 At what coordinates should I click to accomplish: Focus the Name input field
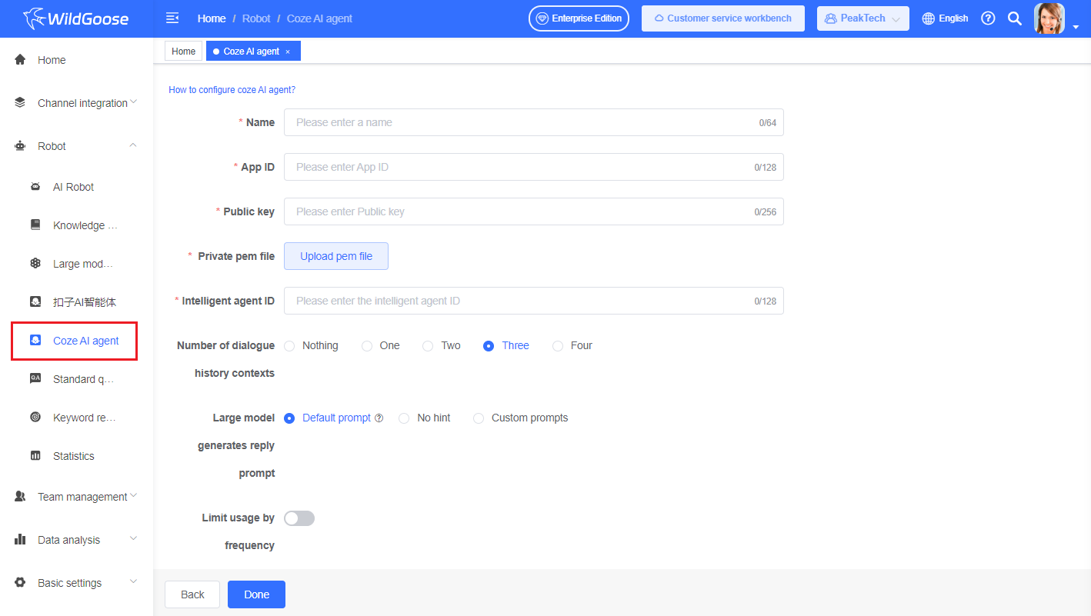[534, 122]
